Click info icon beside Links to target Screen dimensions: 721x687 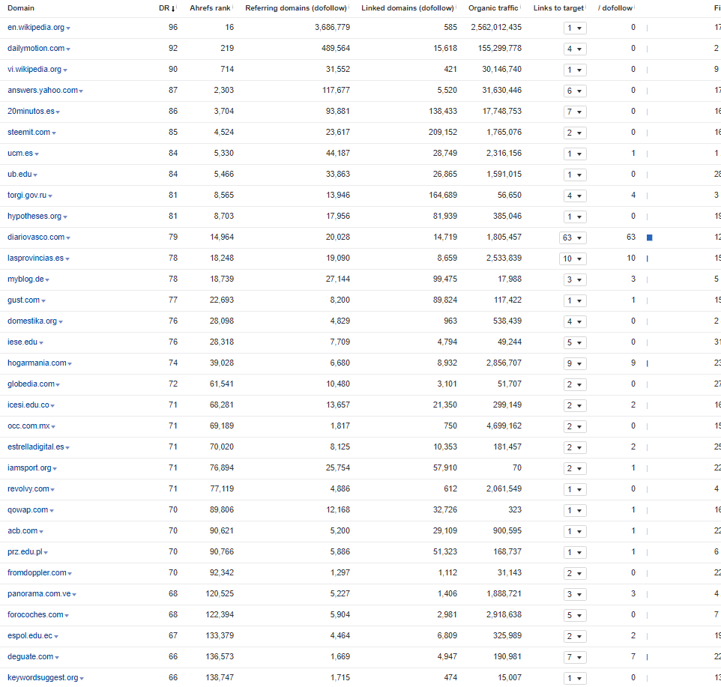586,7
